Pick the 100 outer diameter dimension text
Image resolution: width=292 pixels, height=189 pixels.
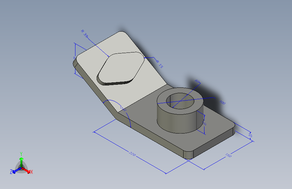tap(222, 102)
